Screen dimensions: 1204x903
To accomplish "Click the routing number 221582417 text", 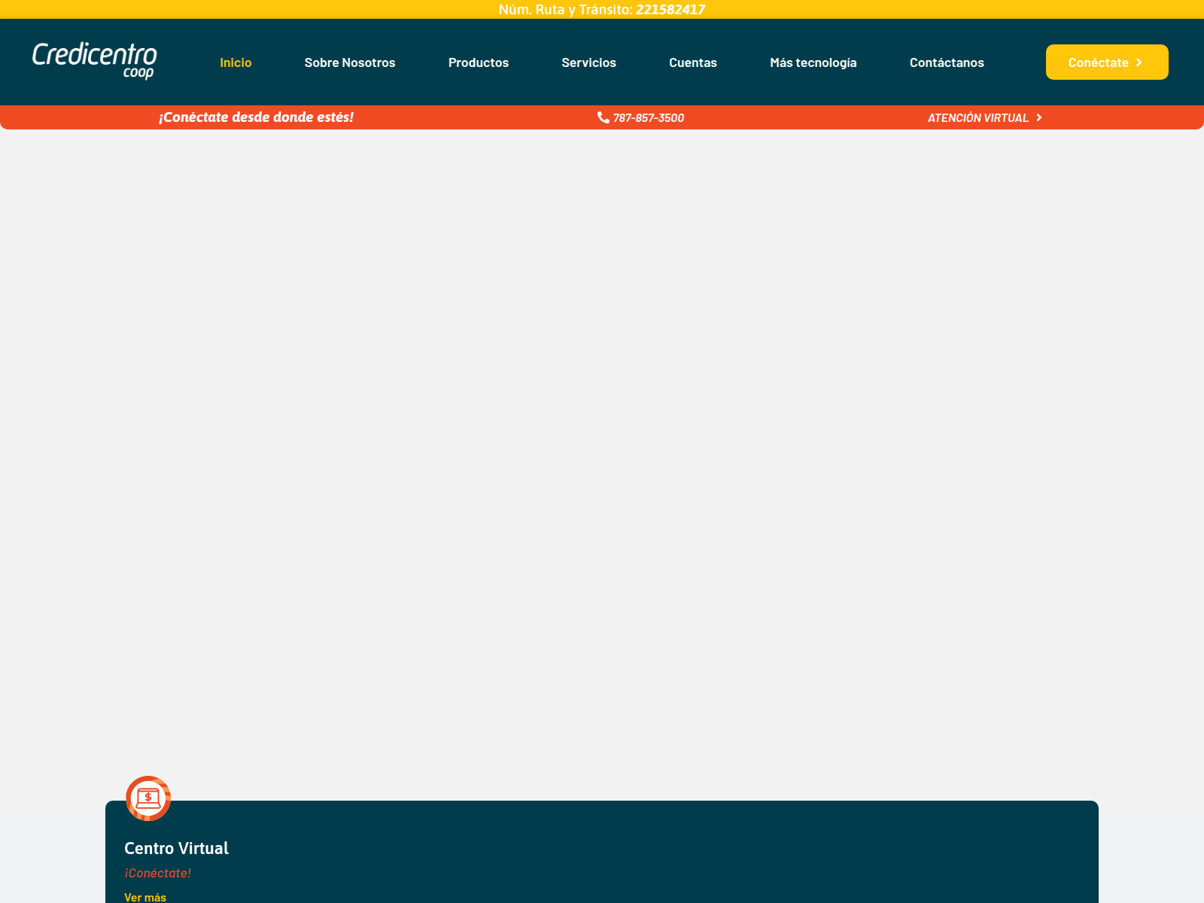I will coord(670,10).
